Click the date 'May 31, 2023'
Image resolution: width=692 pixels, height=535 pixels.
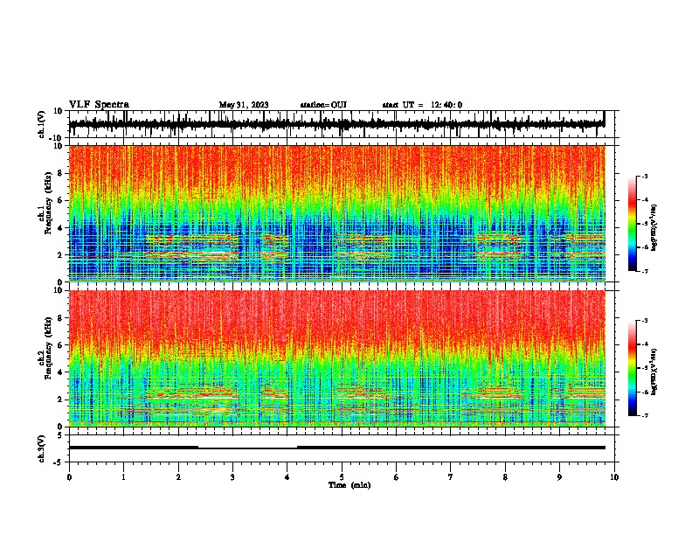[244, 105]
